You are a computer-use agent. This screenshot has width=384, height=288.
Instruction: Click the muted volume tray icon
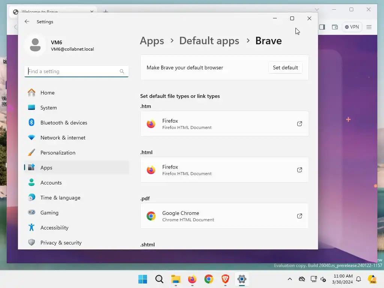pyautogui.click(x=323, y=279)
